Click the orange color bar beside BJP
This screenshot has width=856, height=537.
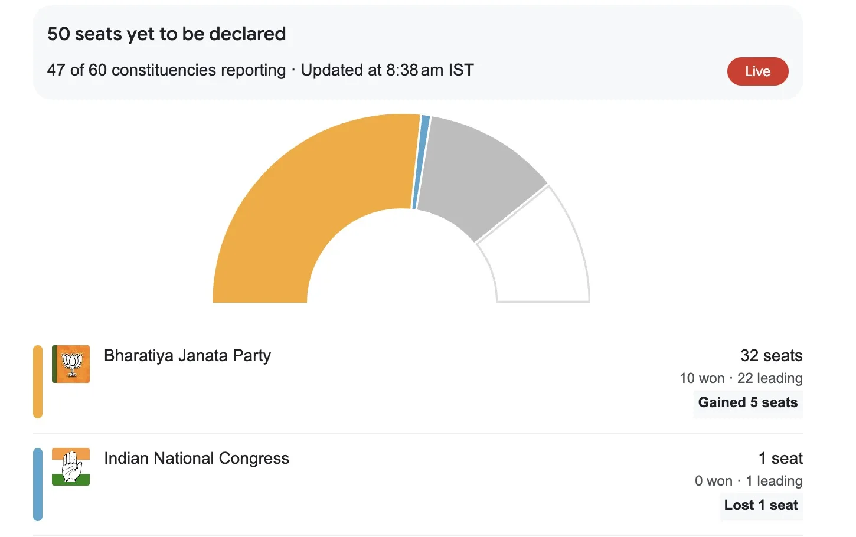(38, 382)
